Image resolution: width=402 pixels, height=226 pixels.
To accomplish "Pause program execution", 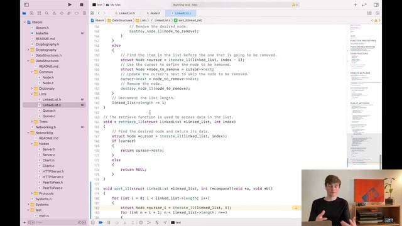I will [109, 222].
